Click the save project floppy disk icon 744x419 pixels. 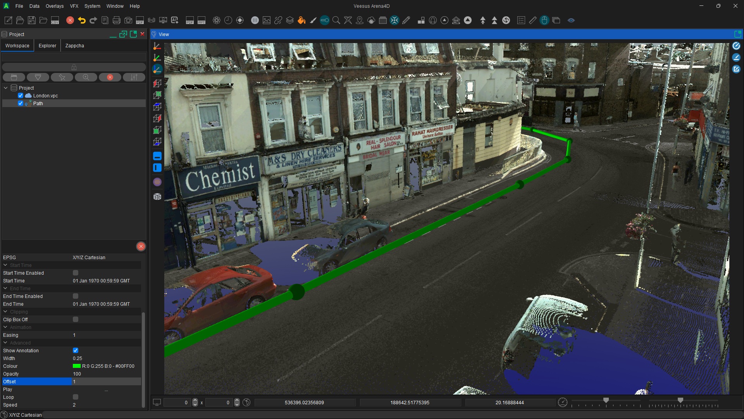32,21
